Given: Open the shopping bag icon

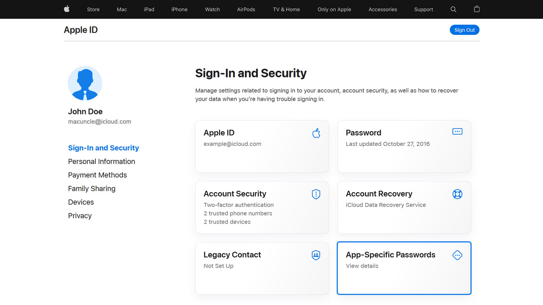Looking at the screenshot, I should [x=477, y=9].
